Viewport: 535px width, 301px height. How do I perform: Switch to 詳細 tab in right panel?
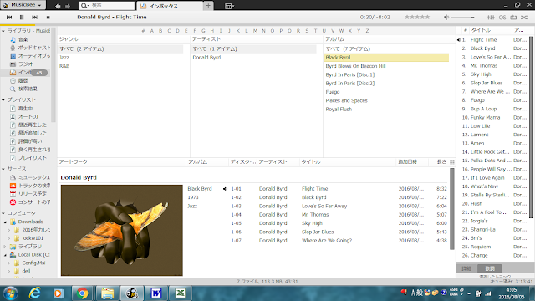tap(466, 268)
